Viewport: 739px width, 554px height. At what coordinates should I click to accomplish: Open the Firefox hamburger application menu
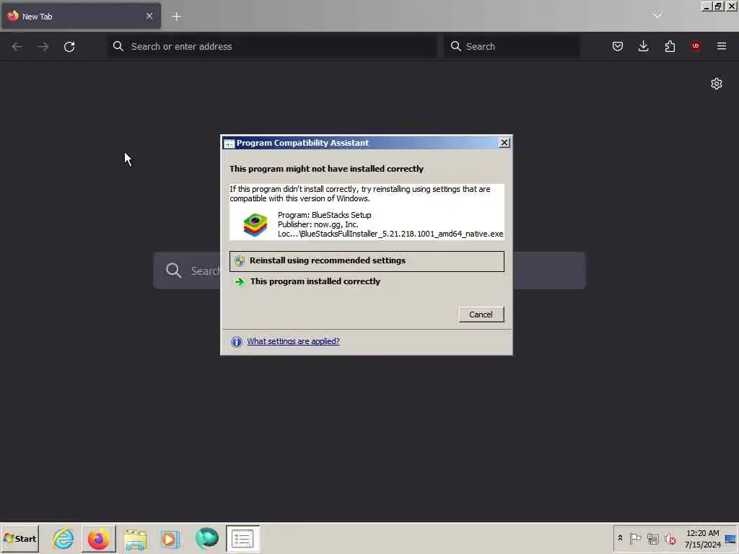[722, 46]
